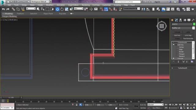Choose Rectangular Selection Region tool
Image resolution: width=196 pixels, height=110 pixels.
point(47,9)
